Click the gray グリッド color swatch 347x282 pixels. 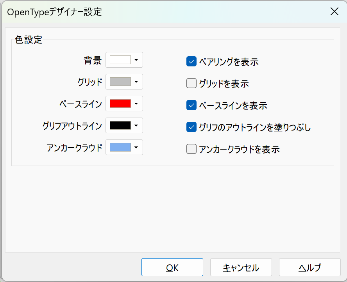point(120,82)
